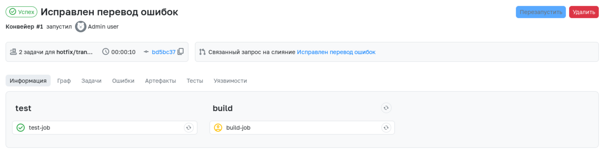The height and width of the screenshot is (154, 605).
Task: Click the Перезапустить button
Action: 541,12
